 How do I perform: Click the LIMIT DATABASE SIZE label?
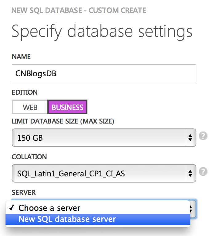[63, 122]
